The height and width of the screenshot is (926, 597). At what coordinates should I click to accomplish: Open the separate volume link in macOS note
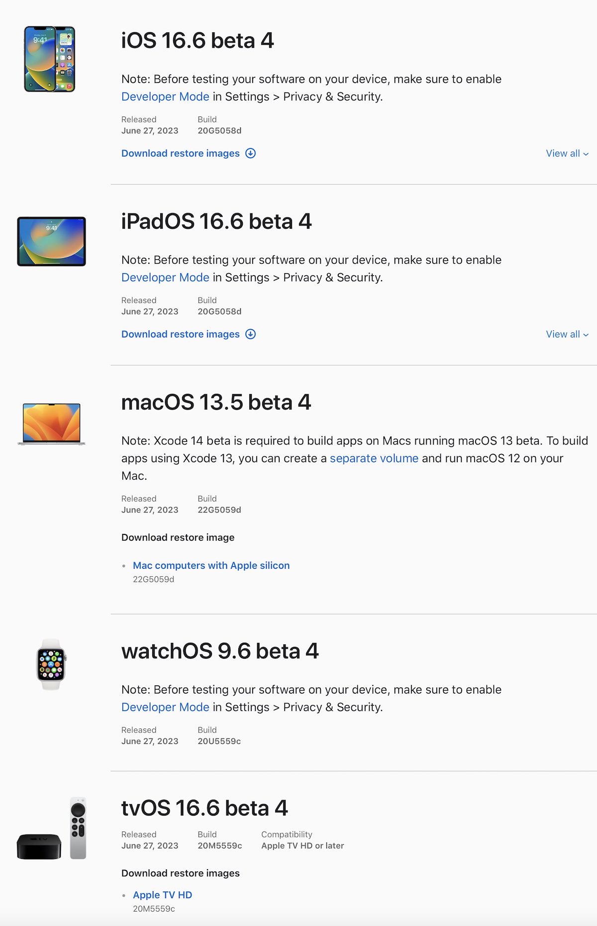coord(374,458)
